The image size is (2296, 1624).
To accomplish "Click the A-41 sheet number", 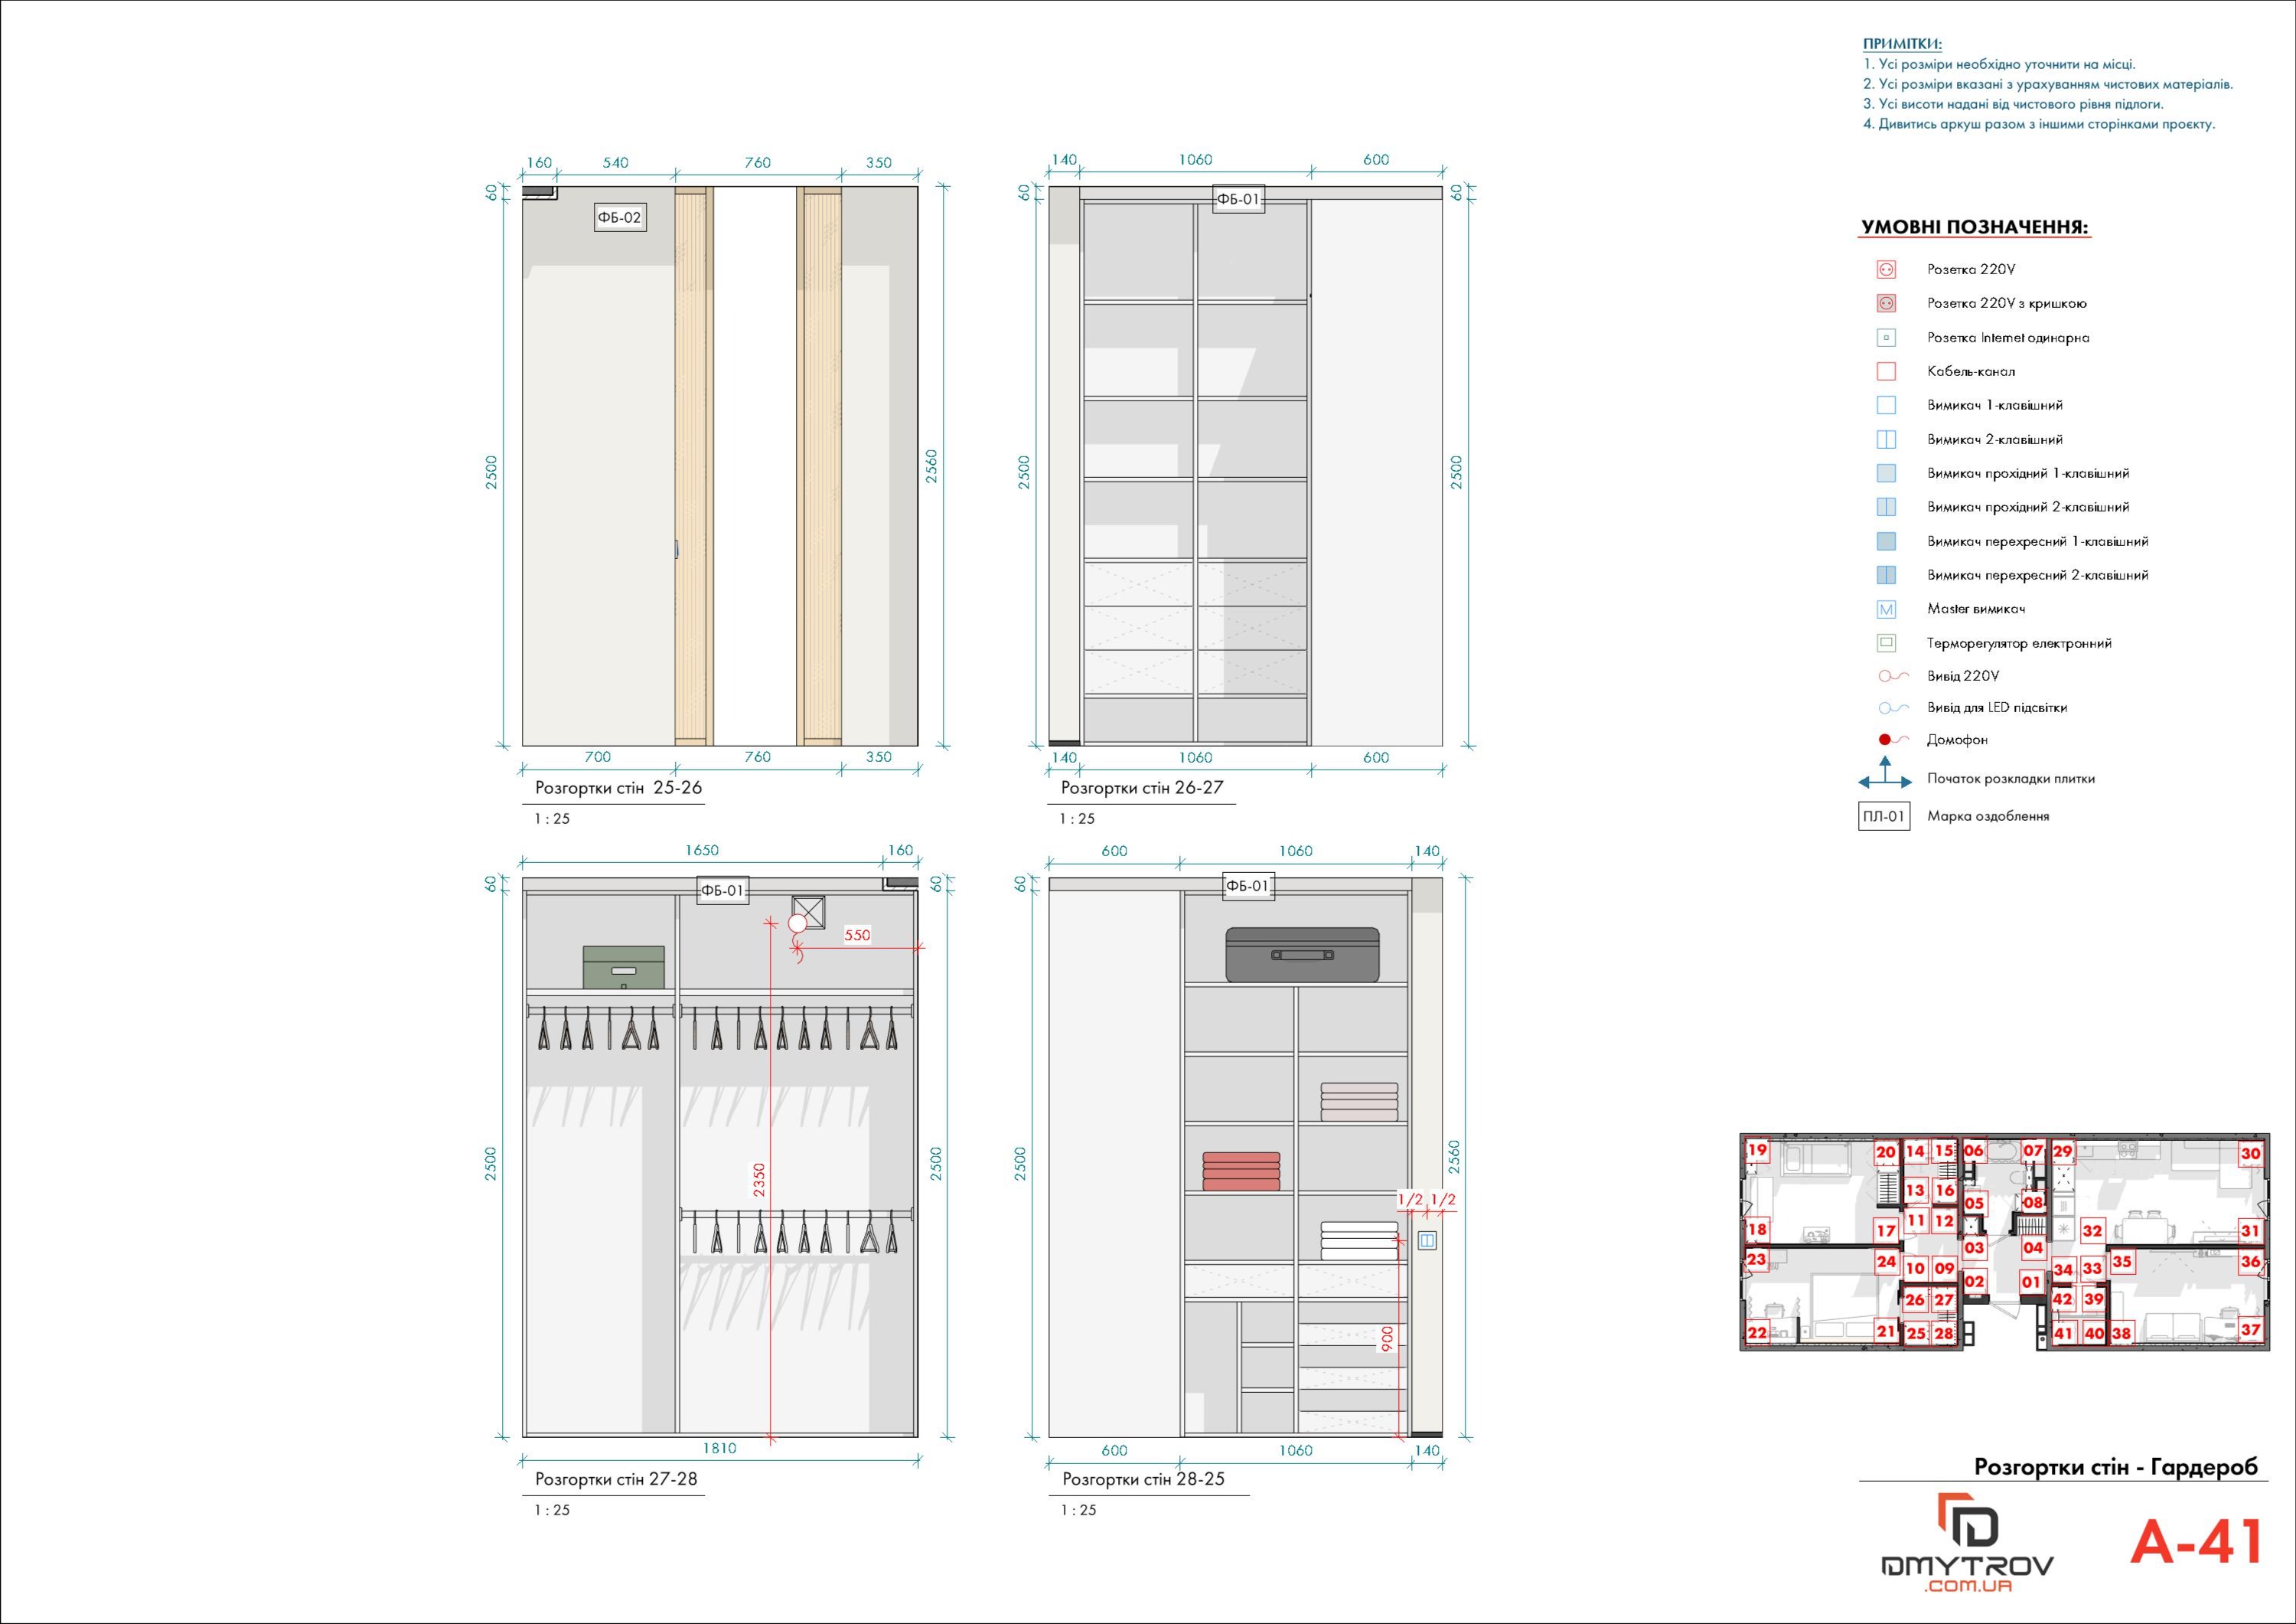I will tap(2196, 1541).
